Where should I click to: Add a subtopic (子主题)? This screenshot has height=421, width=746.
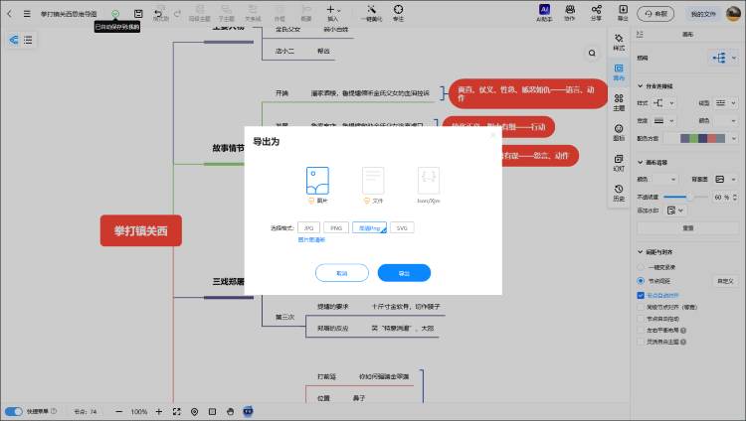(227, 13)
